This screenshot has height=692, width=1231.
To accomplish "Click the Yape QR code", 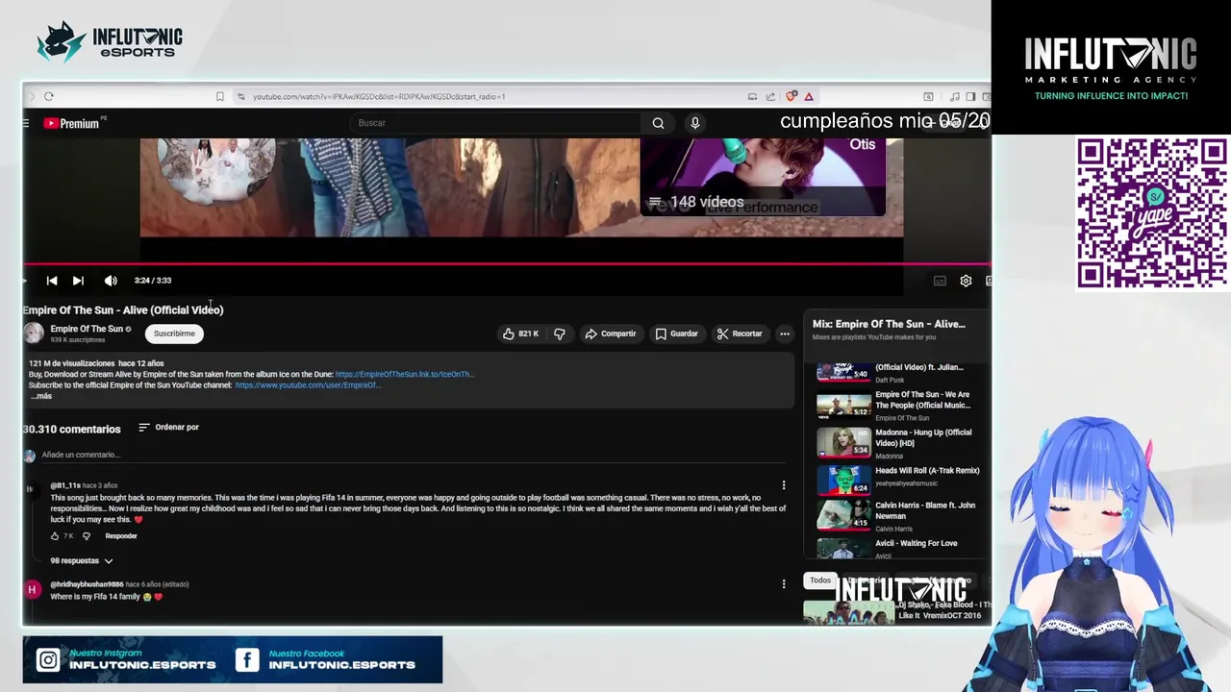I will 1151,212.
